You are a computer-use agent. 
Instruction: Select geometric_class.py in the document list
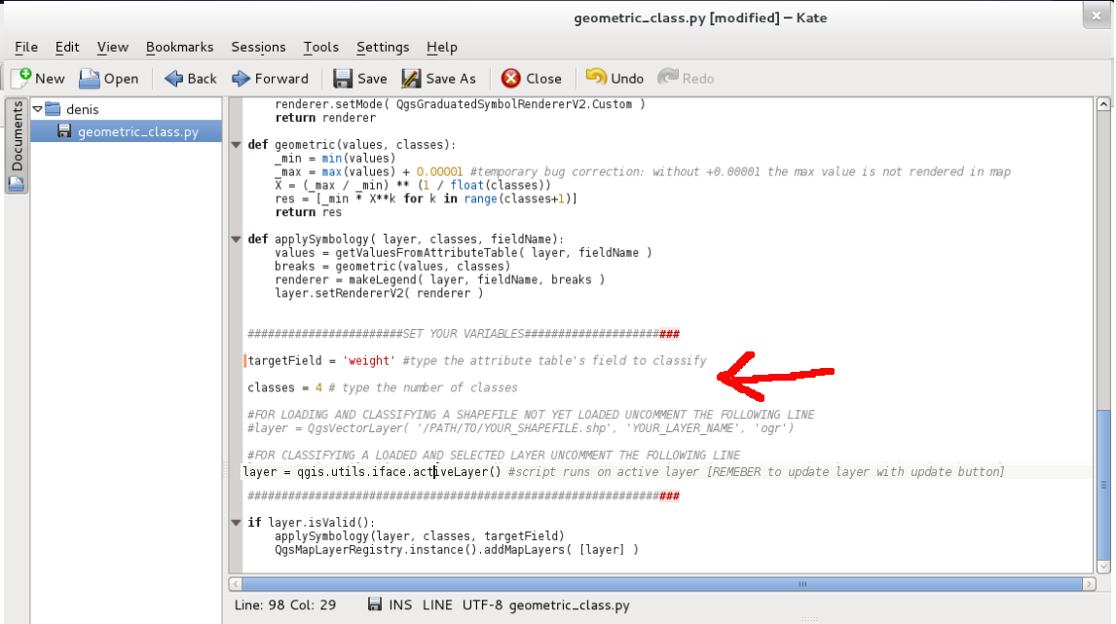tap(131, 130)
